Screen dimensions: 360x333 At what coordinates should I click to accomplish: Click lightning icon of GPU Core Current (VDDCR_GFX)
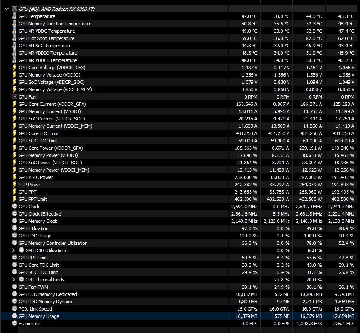[x=14, y=104]
